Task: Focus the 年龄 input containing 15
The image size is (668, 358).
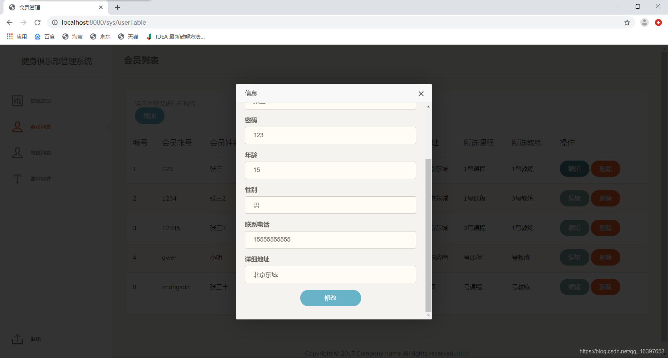Action: [331, 170]
